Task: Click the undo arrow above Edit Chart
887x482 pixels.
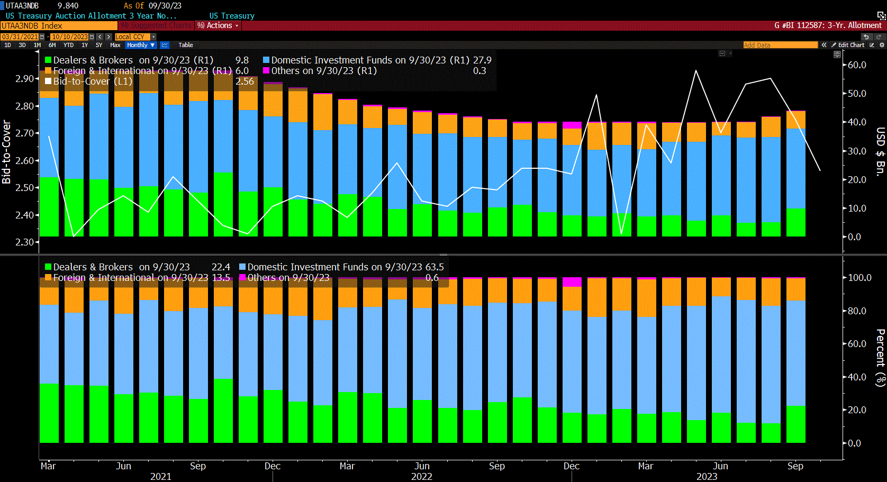Action: [866, 37]
